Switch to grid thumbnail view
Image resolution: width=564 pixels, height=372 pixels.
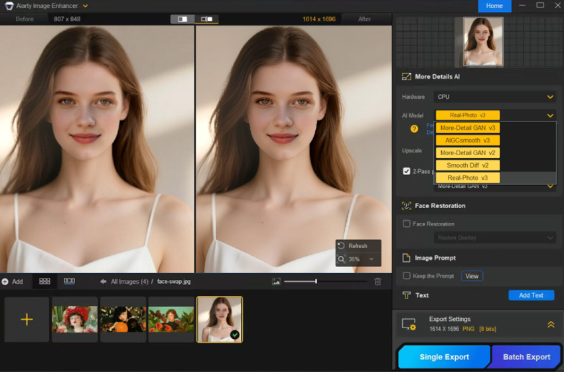click(x=44, y=281)
